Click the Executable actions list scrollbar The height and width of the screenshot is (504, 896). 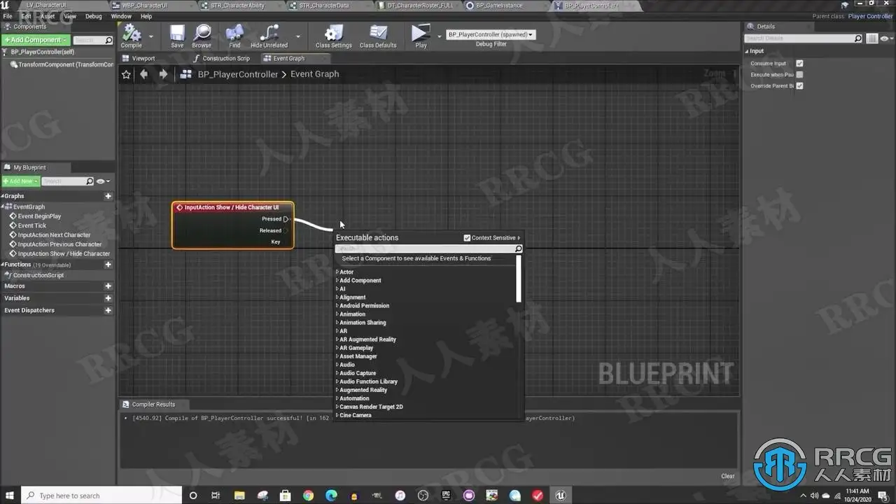(519, 279)
